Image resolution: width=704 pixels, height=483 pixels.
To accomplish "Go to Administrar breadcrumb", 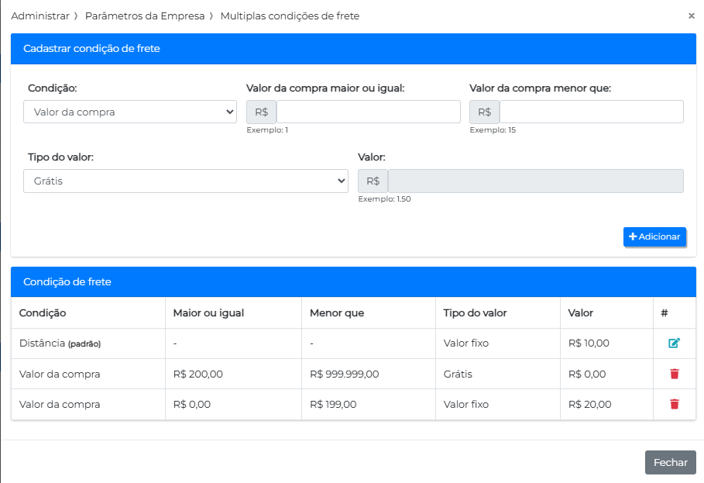I will (x=40, y=16).
